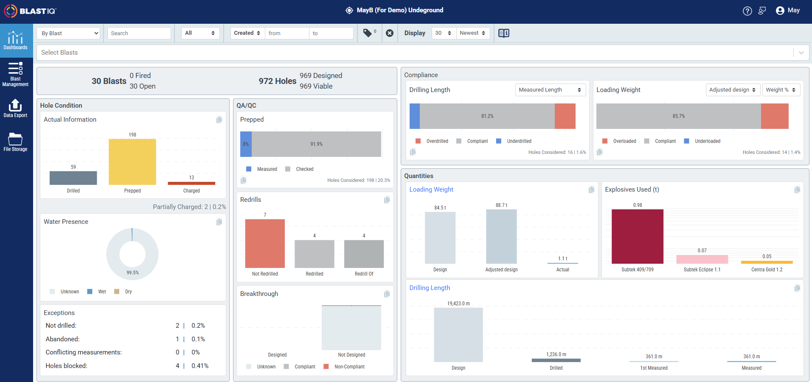Open the May user account menu
Viewport: 812px width, 382px height.
point(788,11)
